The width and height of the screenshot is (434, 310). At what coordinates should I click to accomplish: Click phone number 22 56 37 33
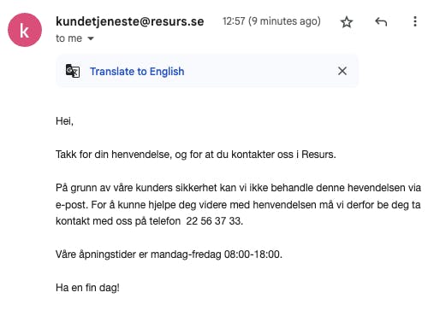(x=214, y=221)
